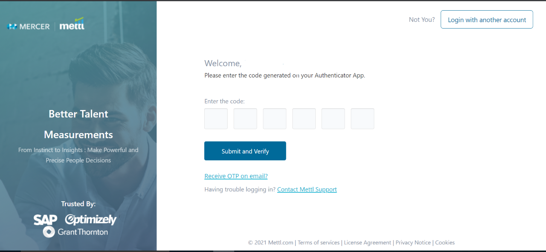Click the fifth code digit box

(333, 119)
